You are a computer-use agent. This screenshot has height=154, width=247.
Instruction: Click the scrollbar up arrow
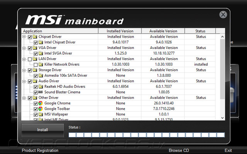(222, 37)
